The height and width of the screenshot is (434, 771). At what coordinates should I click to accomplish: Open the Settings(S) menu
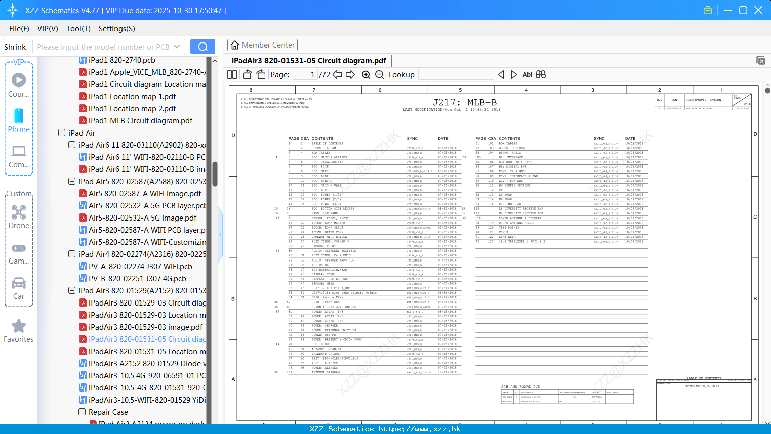tap(117, 29)
